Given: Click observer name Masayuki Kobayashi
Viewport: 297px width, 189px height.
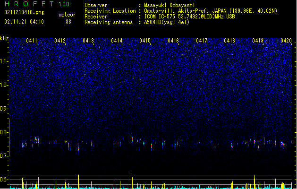Looking at the screenshot, I should [169, 5].
